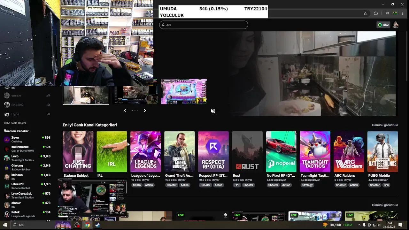Open the Kick points balance showing 452
Screen dimensions: 409x230
383,25
